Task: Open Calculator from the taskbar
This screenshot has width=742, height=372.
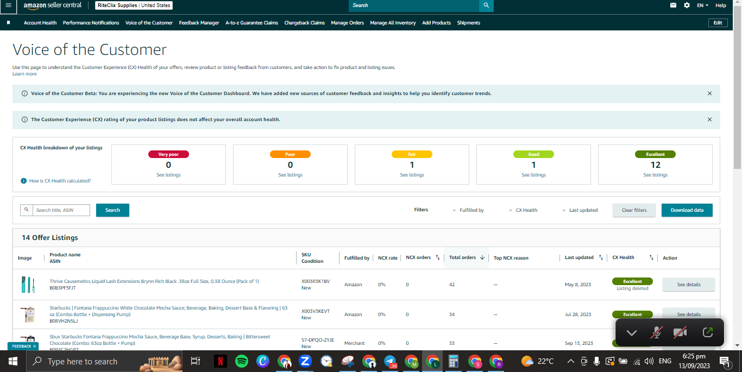Action: tap(454, 361)
